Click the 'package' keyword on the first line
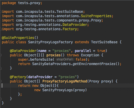Viewport: 134px width, 108px height. pos(9,3)
